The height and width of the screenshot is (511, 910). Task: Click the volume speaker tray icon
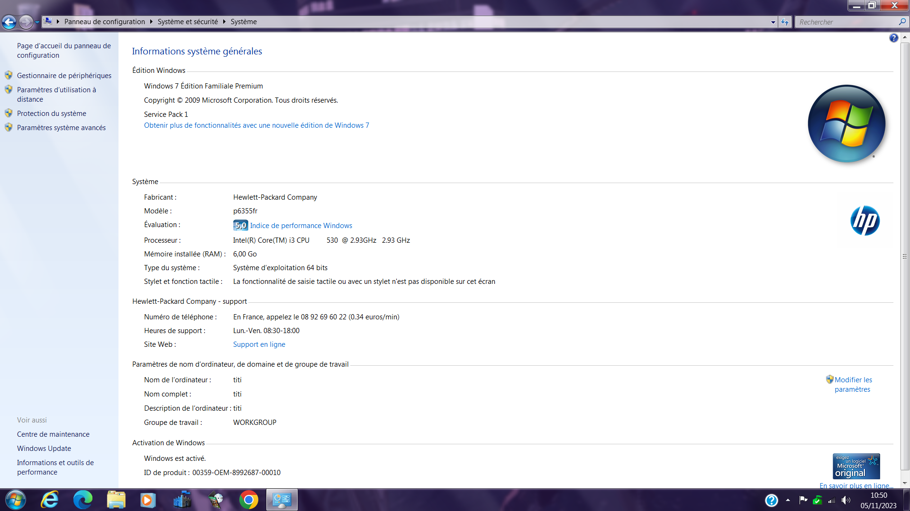pyautogui.click(x=846, y=500)
